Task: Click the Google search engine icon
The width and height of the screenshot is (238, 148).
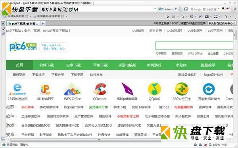Action: tap(186, 9)
